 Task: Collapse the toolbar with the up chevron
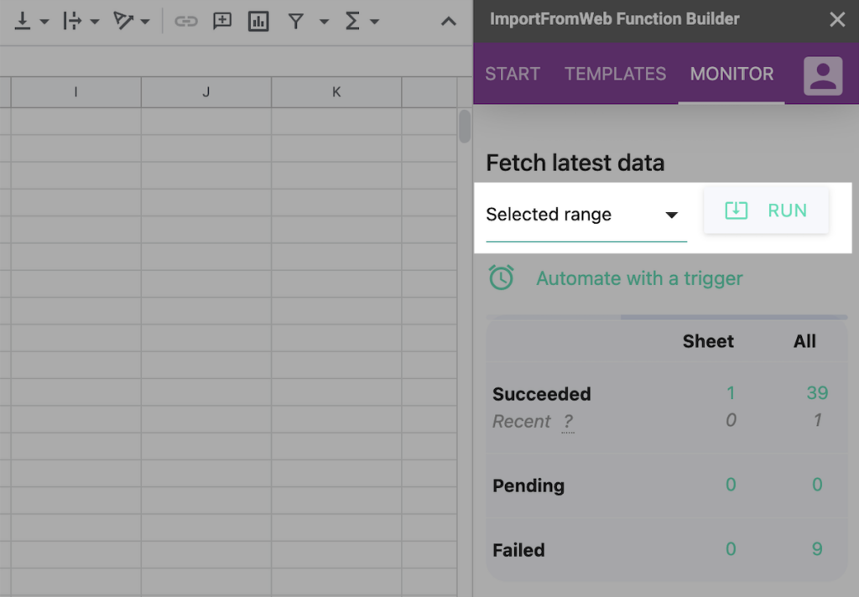click(449, 21)
